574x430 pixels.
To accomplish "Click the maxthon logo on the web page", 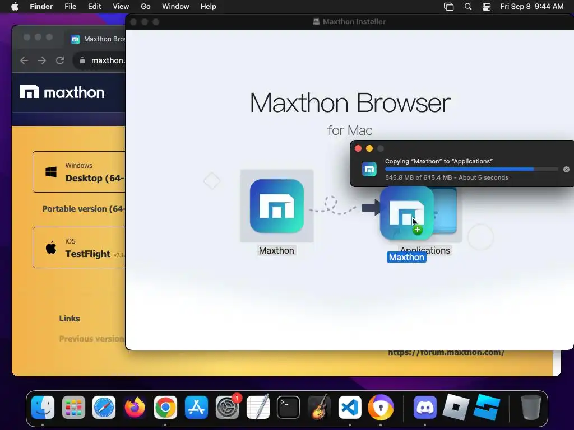I will pos(62,92).
